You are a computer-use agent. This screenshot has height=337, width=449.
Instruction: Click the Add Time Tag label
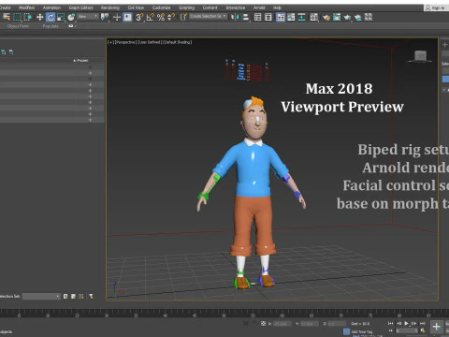point(362,331)
